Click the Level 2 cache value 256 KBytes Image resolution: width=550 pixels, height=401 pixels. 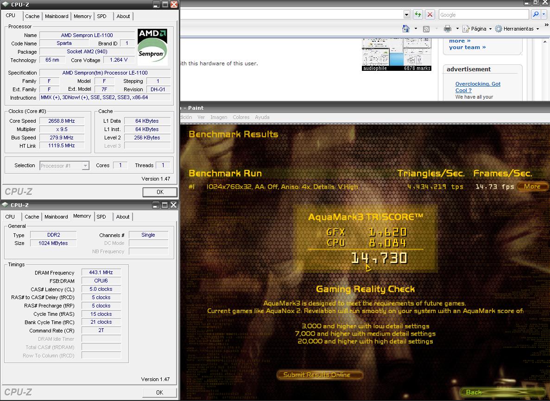point(147,138)
